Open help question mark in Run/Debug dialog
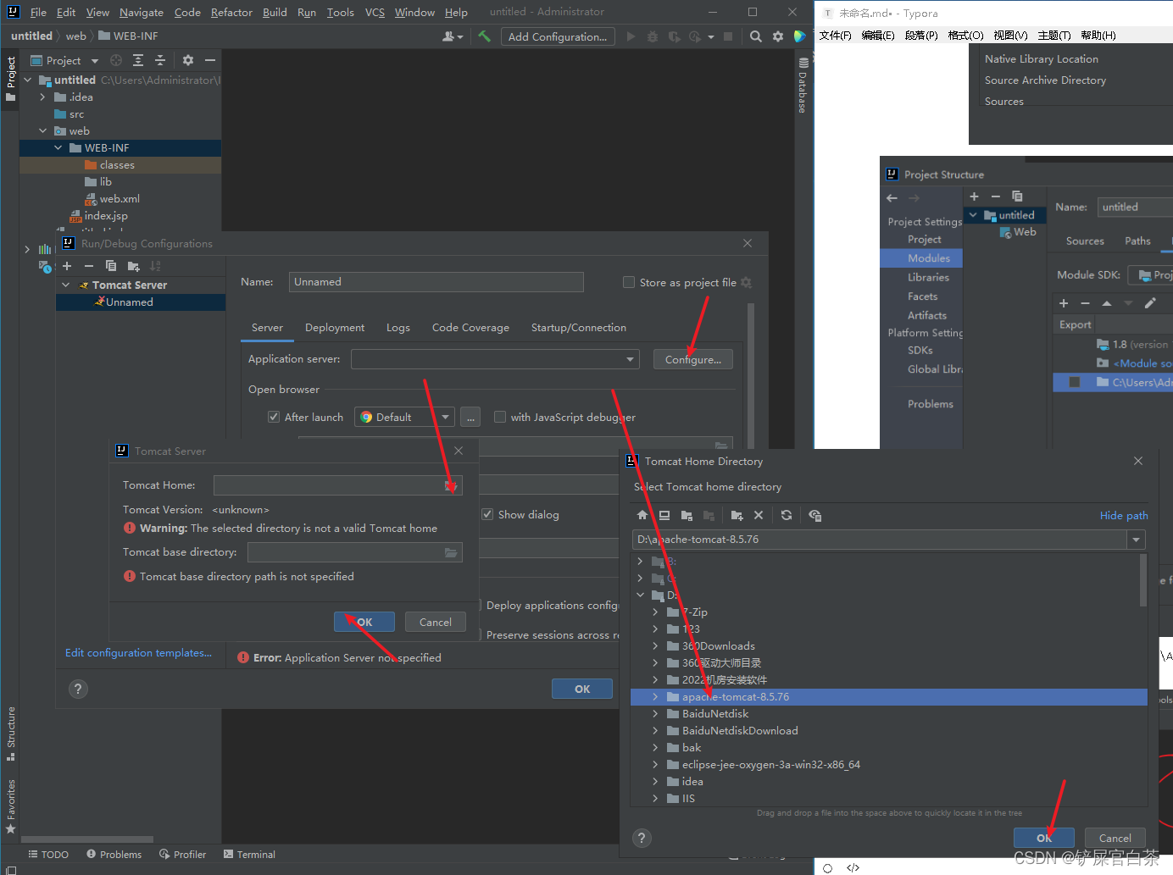This screenshot has width=1173, height=875. click(78, 689)
